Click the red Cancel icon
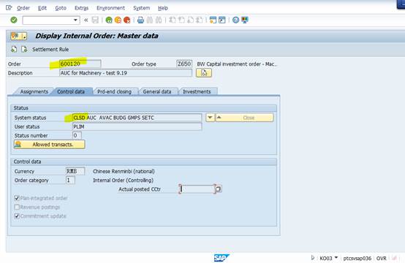The image size is (405, 263). click(126, 20)
